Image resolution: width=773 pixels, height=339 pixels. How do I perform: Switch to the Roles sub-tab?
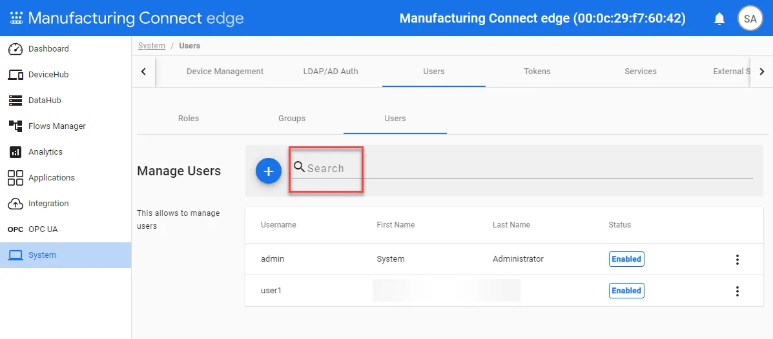tap(189, 118)
